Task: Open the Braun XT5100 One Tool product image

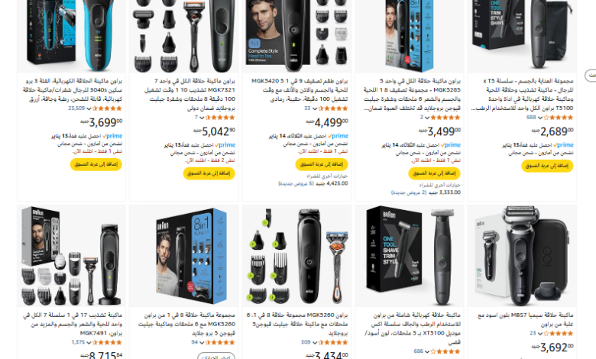Action: [x=410, y=256]
